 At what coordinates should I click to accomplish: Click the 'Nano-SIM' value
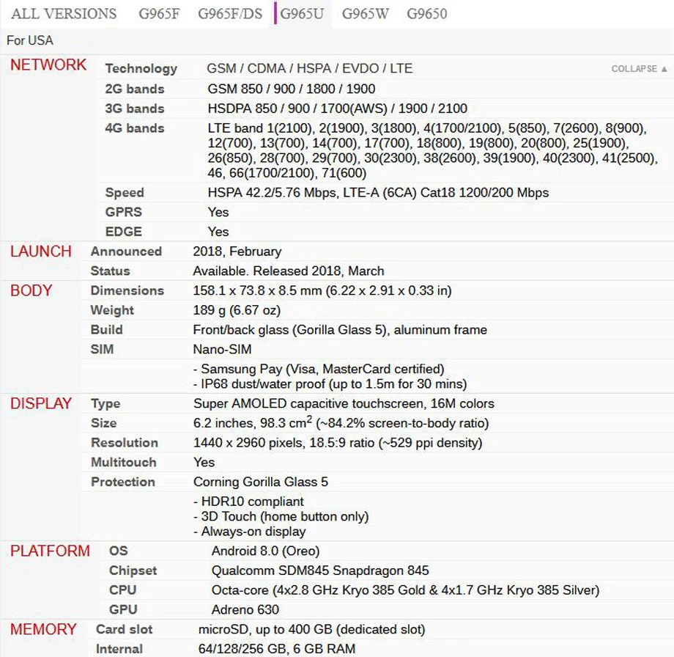pos(222,349)
